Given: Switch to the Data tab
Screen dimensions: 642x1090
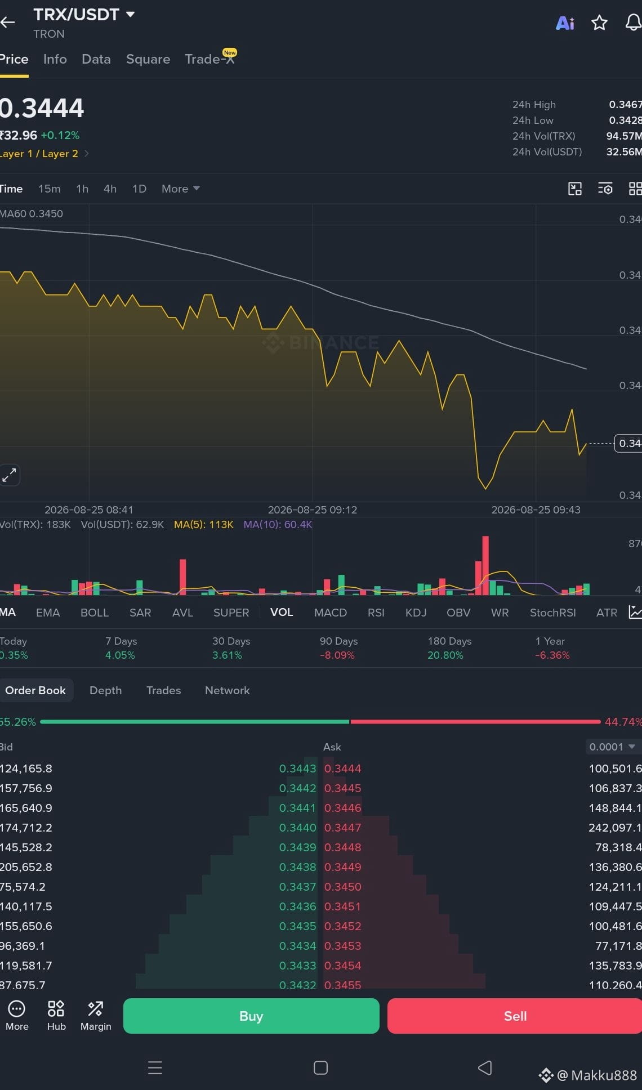Looking at the screenshot, I should 96,59.
